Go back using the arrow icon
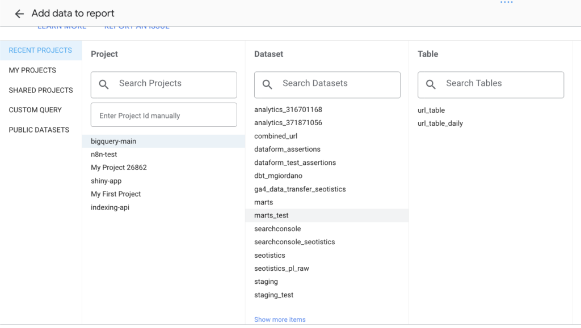This screenshot has height=328, width=581. click(x=19, y=14)
